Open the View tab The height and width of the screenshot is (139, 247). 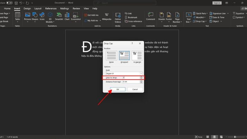[86, 8]
